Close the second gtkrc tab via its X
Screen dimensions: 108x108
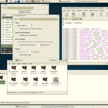point(81,19)
